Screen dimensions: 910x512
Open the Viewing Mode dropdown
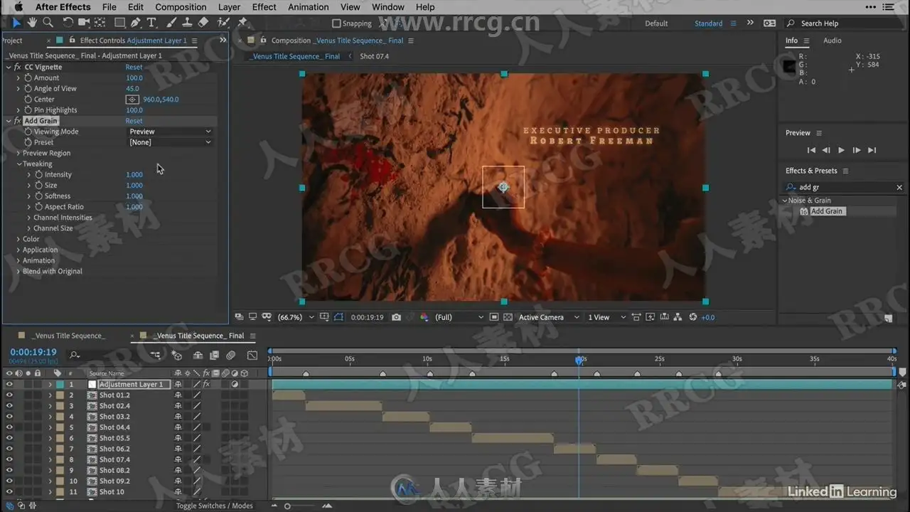click(x=170, y=132)
